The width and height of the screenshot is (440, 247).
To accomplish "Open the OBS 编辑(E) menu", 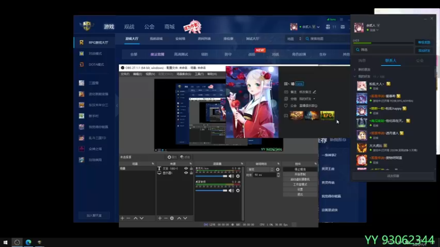I will pyautogui.click(x=137, y=74).
